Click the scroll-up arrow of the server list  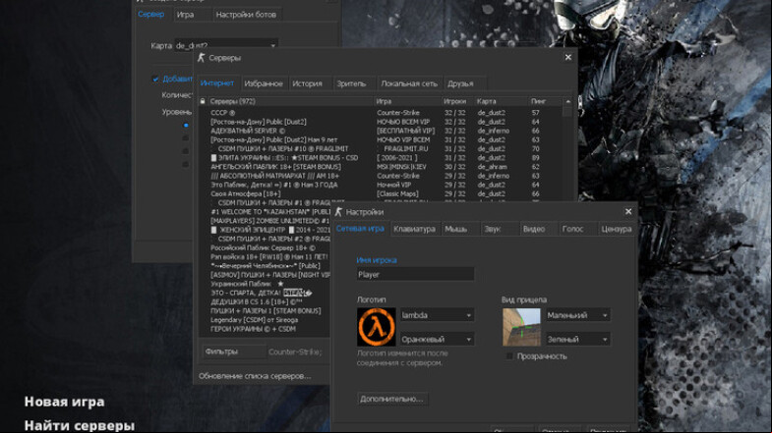pos(567,101)
